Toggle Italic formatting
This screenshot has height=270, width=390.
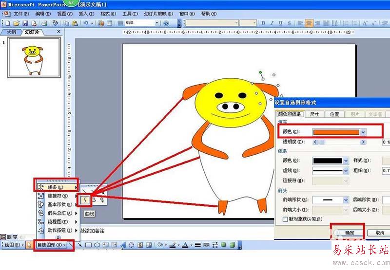[272, 23]
